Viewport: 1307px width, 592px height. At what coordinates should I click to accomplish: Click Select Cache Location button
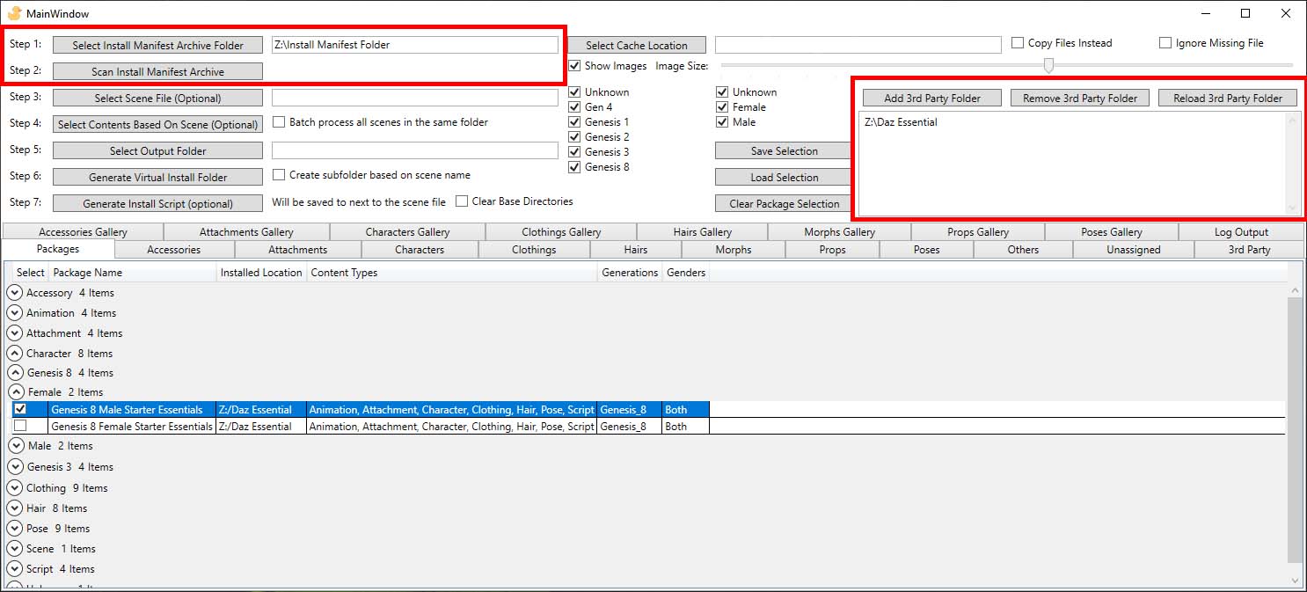pyautogui.click(x=637, y=45)
